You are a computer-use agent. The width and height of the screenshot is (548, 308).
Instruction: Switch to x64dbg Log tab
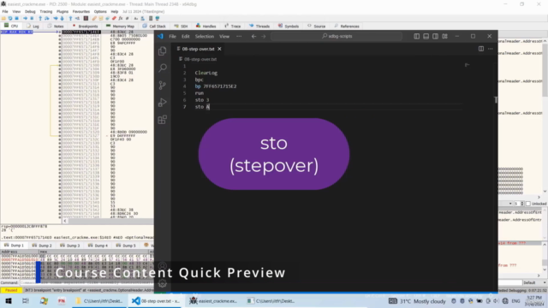[x=33, y=27]
